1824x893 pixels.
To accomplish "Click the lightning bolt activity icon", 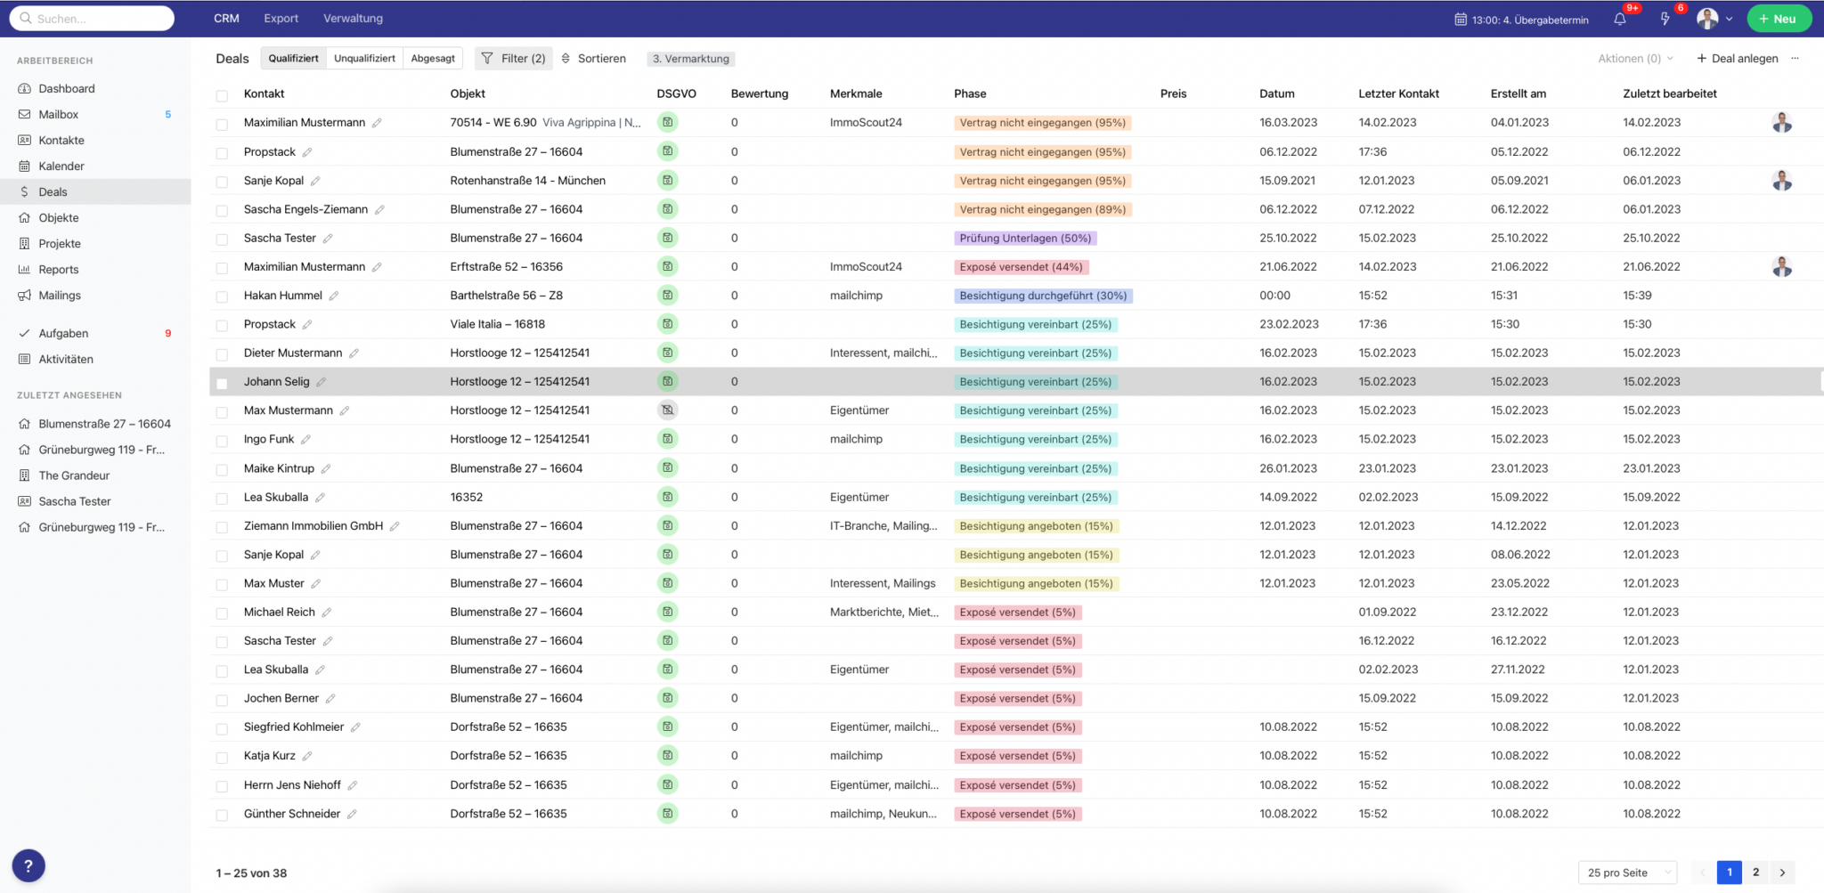I will pyautogui.click(x=1665, y=19).
